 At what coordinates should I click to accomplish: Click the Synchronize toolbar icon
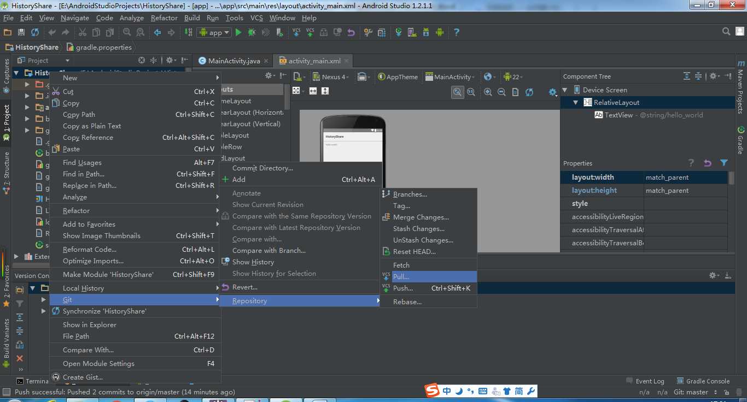point(35,32)
